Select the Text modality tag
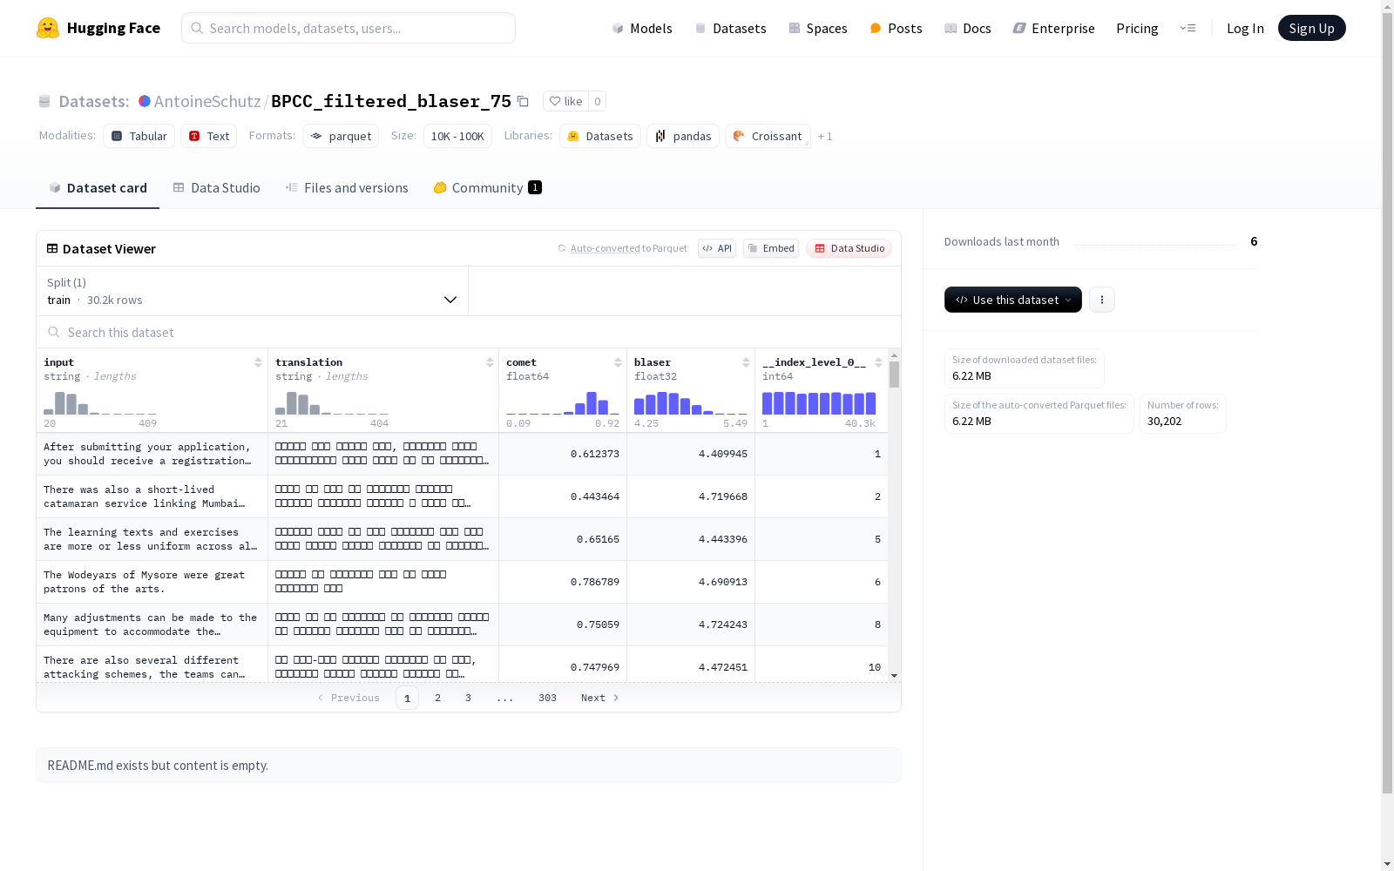This screenshot has width=1394, height=871. (209, 136)
